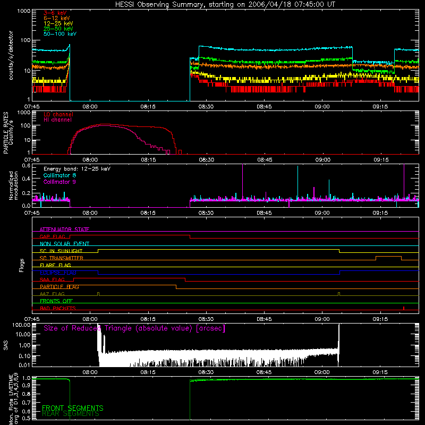Click the 'Size of Reduced Triangle' label
The height and width of the screenshot is (425, 425).
point(134,328)
